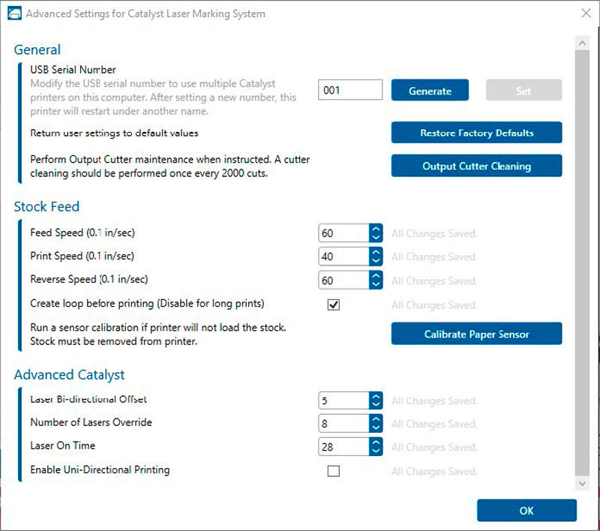Click the Set serial number button
The height and width of the screenshot is (531, 600).
[x=523, y=90]
